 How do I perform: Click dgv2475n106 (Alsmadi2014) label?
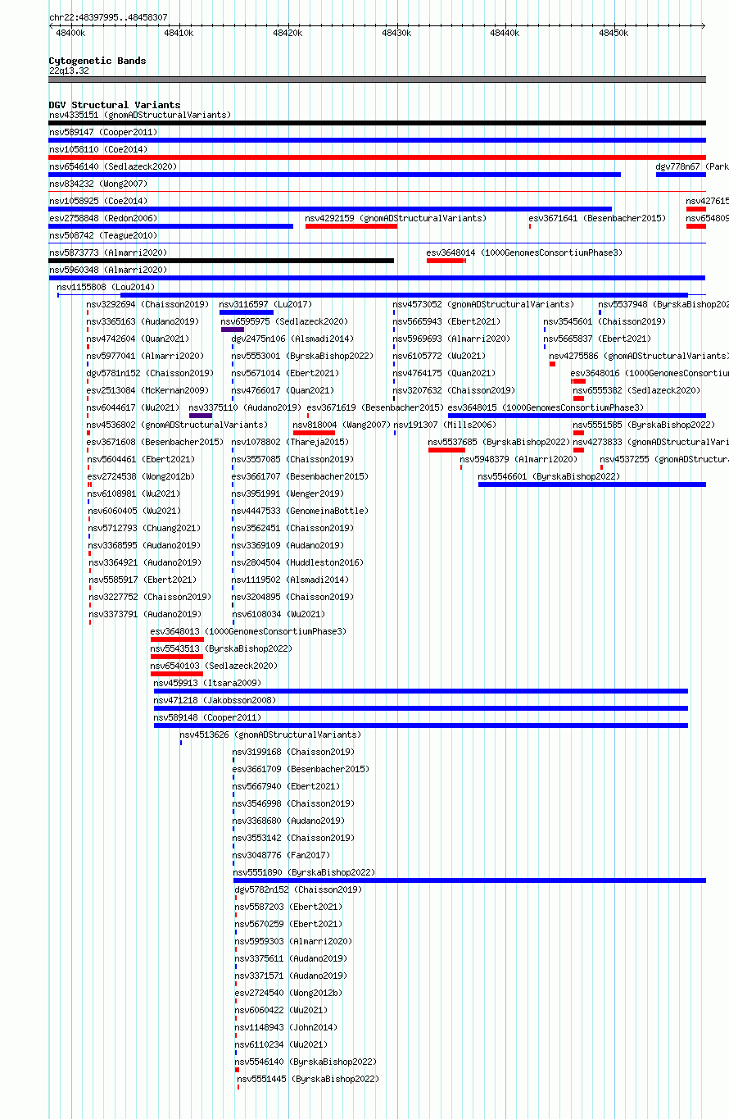(292, 339)
